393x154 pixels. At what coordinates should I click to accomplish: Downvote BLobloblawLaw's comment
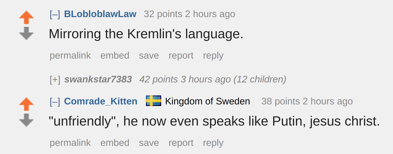coord(26,33)
